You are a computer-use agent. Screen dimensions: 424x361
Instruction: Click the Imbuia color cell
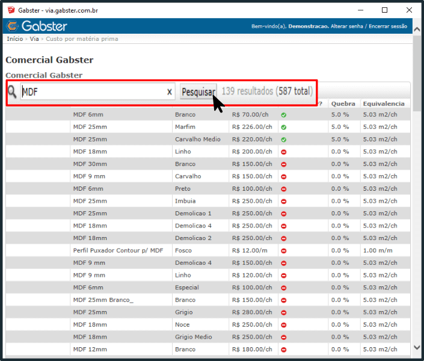(185, 201)
